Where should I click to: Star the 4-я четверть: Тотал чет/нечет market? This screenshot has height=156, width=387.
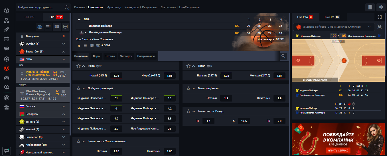78,141
